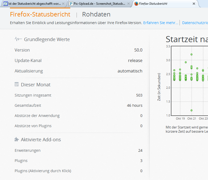
Task: Open the 'Erfahren Sie mehr' link
Action: coord(160,23)
